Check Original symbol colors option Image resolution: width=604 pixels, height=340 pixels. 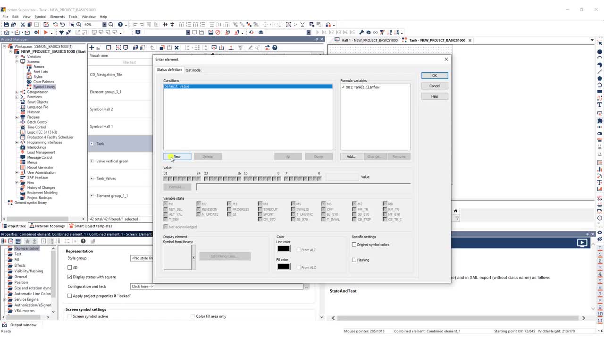pos(354,245)
